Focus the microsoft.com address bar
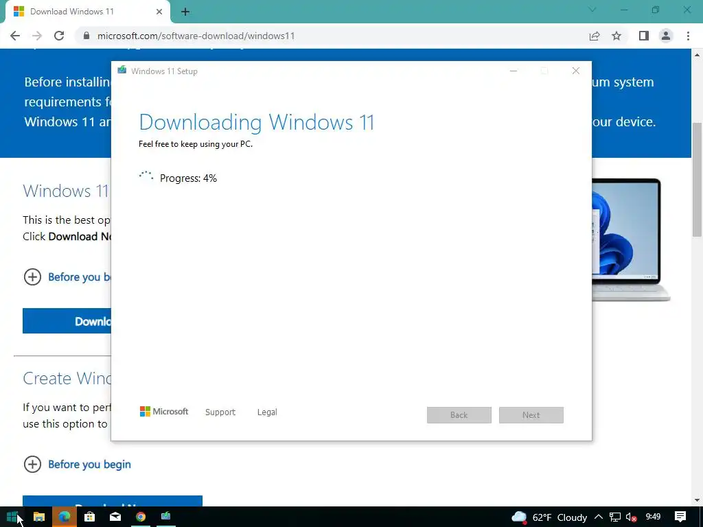 (x=332, y=36)
